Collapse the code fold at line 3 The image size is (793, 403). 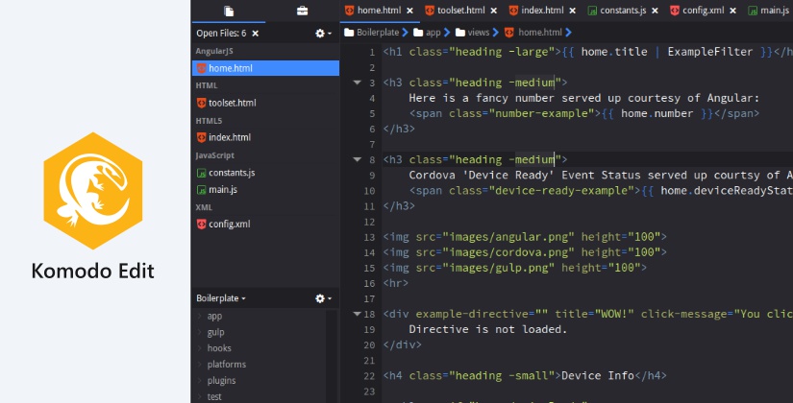pyautogui.click(x=358, y=83)
